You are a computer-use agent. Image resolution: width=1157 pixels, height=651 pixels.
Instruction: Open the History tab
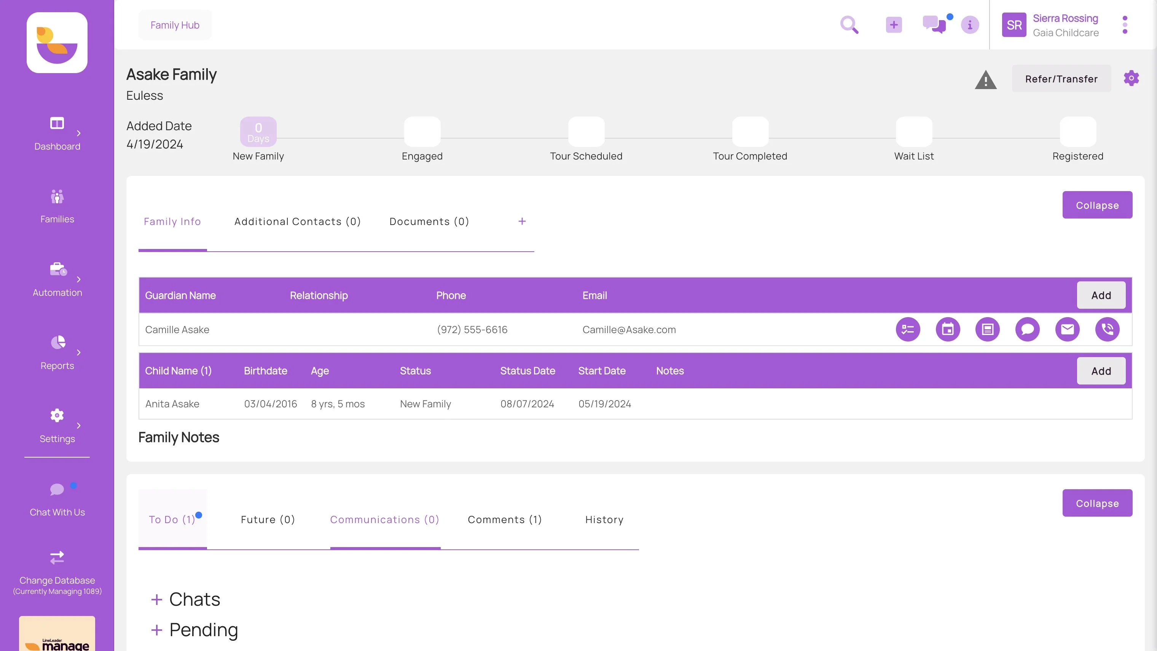coord(604,519)
